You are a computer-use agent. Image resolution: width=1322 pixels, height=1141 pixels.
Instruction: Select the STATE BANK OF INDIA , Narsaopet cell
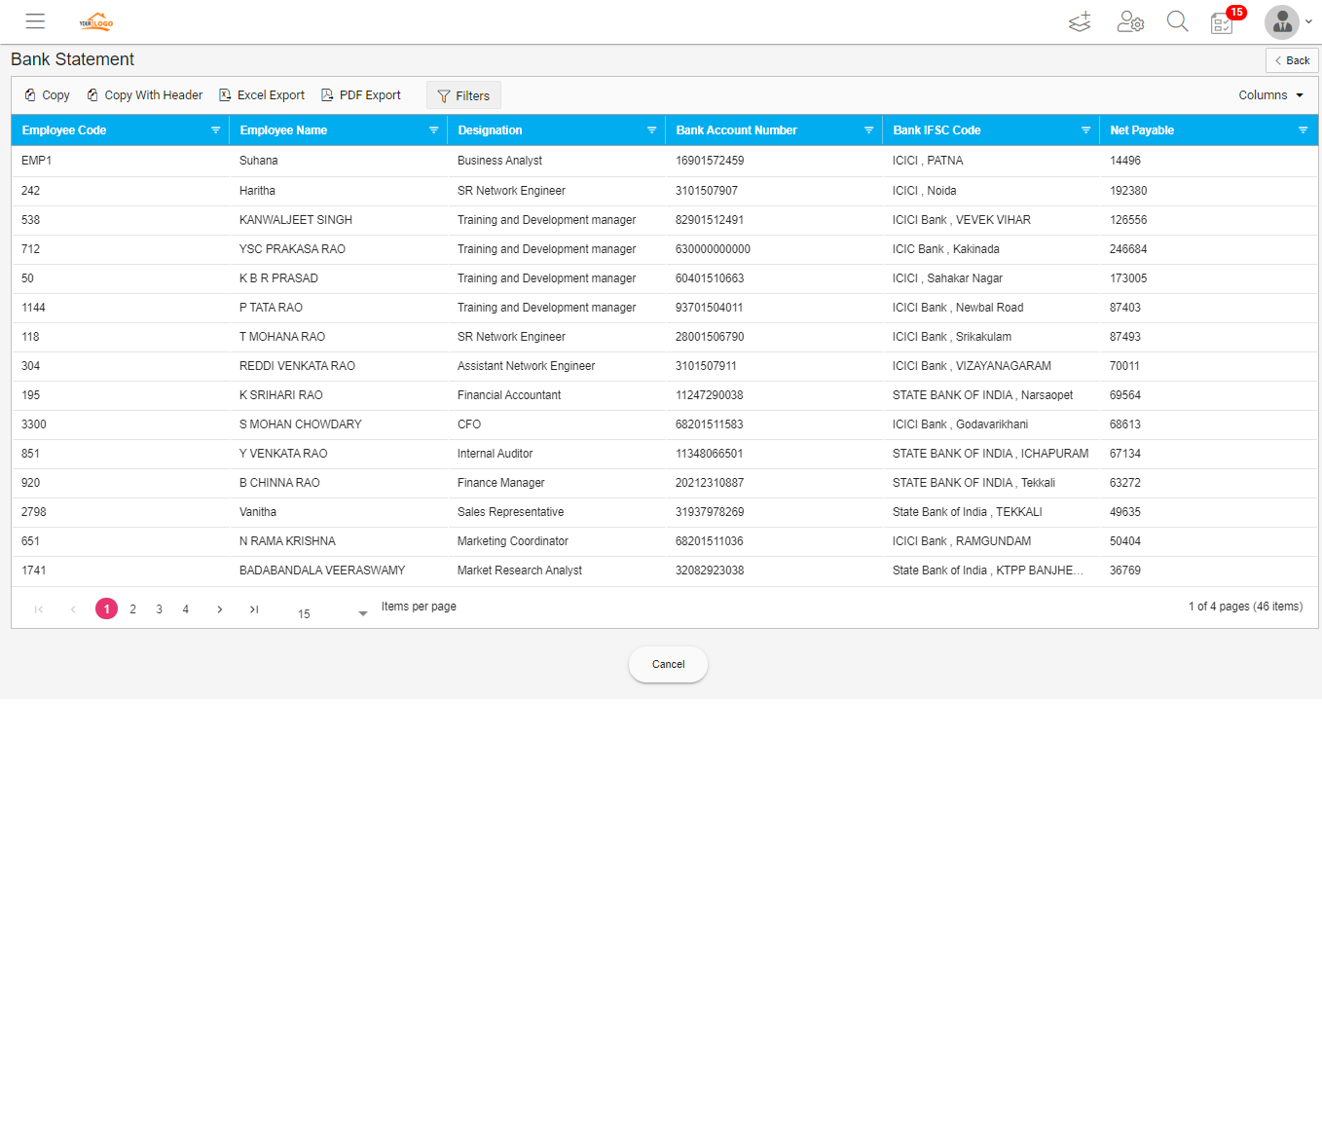pyautogui.click(x=982, y=395)
